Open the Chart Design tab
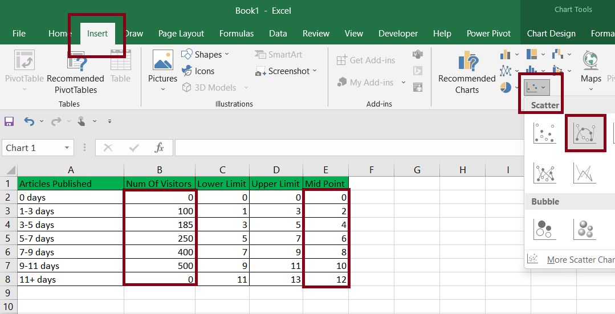 551,34
